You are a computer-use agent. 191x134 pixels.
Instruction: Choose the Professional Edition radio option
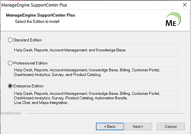tap(10, 63)
